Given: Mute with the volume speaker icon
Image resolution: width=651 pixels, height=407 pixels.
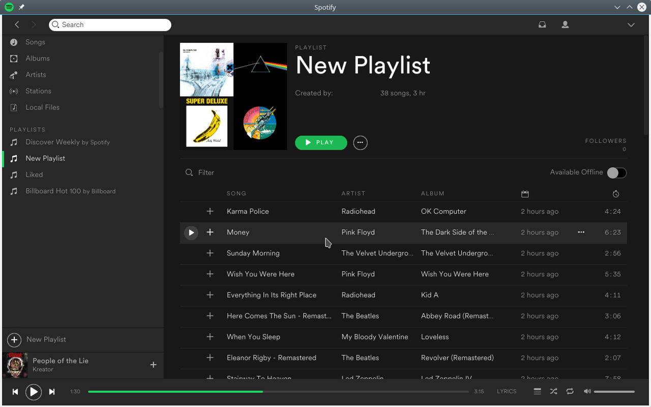Looking at the screenshot, I should tap(587, 391).
